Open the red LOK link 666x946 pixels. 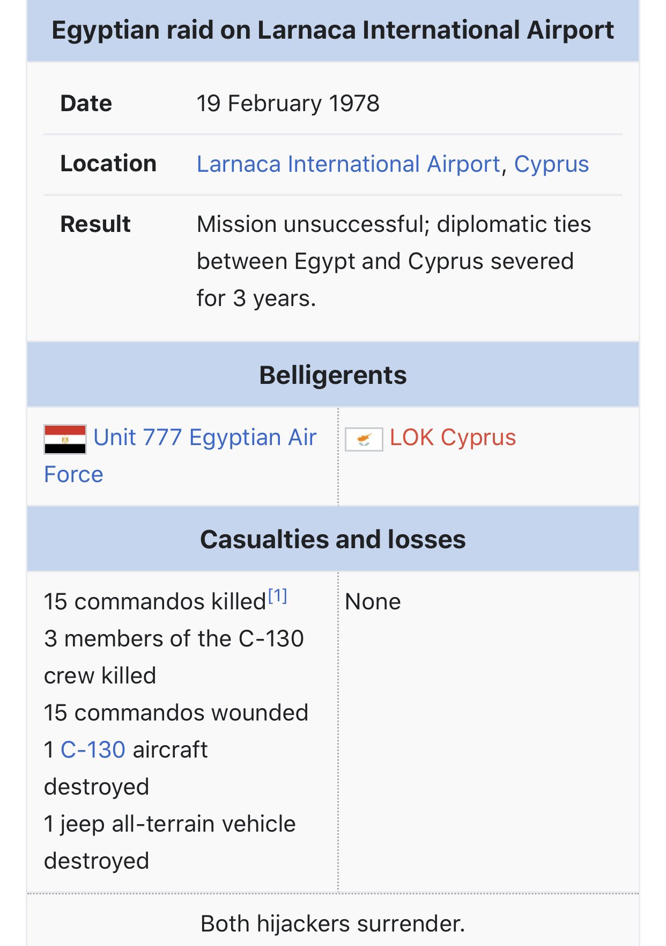coord(411,438)
